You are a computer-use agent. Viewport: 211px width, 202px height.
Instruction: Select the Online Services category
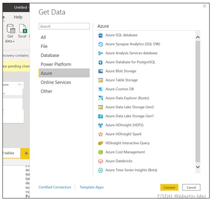pyautogui.click(x=64, y=82)
